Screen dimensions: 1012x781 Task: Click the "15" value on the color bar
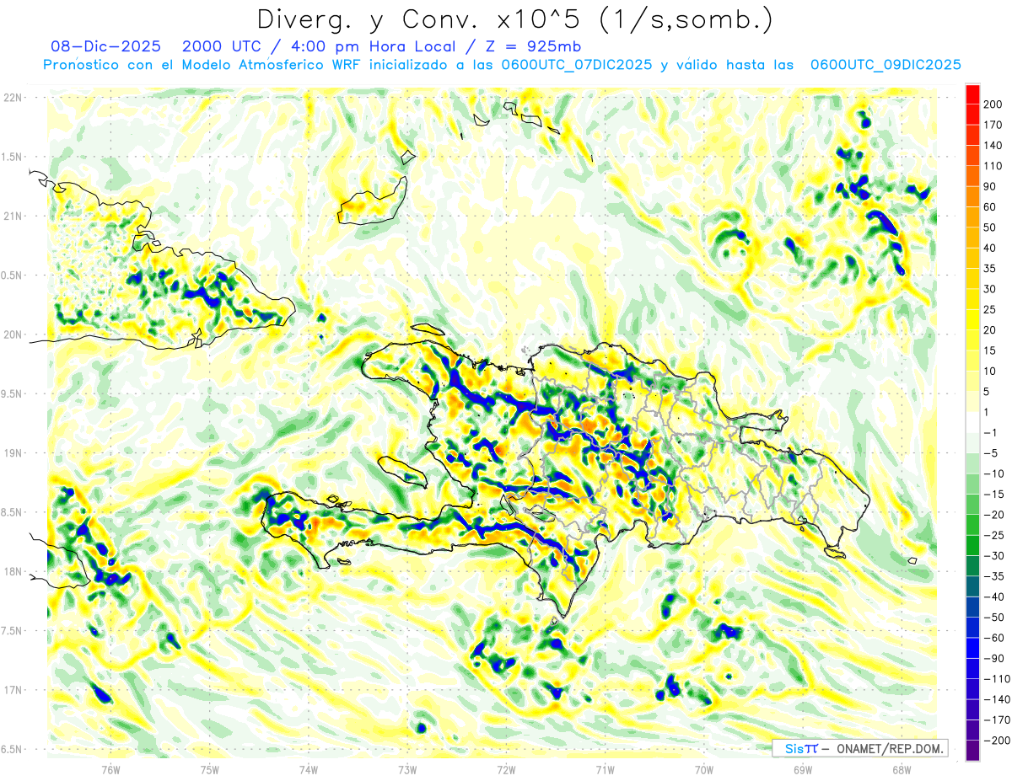click(x=990, y=350)
